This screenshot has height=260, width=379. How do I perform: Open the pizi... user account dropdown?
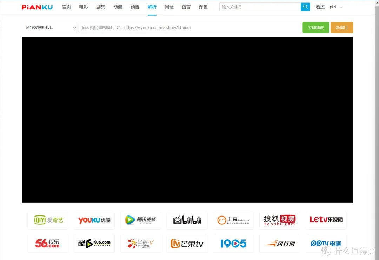click(x=336, y=7)
